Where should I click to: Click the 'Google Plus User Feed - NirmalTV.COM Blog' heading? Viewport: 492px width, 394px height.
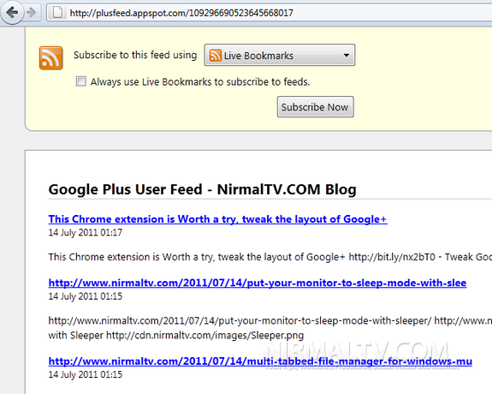tap(203, 189)
